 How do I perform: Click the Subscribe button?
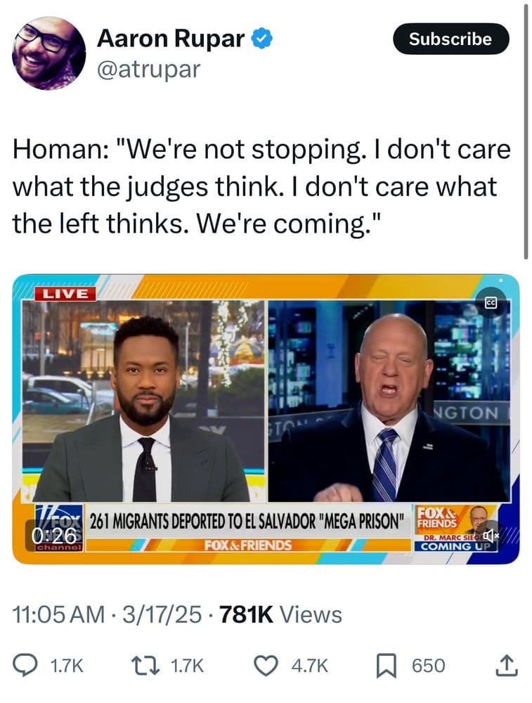[x=450, y=39]
